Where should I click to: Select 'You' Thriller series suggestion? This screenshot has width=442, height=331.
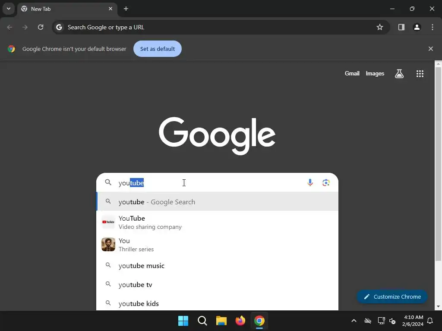(x=218, y=245)
